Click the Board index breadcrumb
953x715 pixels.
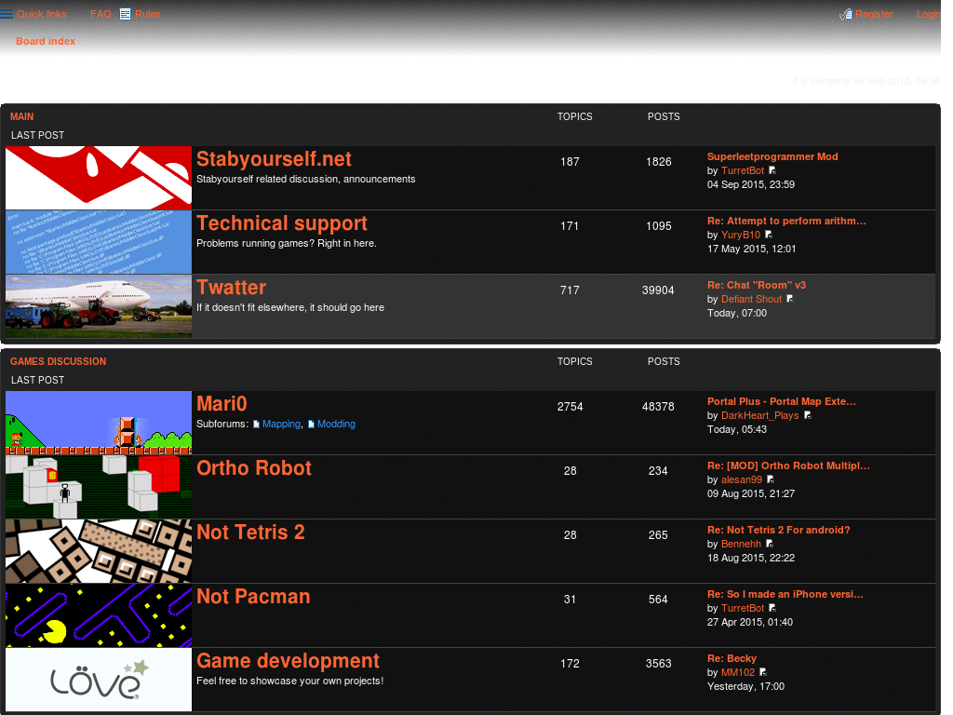coord(46,41)
